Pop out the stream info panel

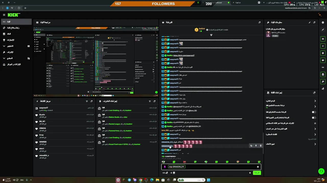click(x=314, y=22)
